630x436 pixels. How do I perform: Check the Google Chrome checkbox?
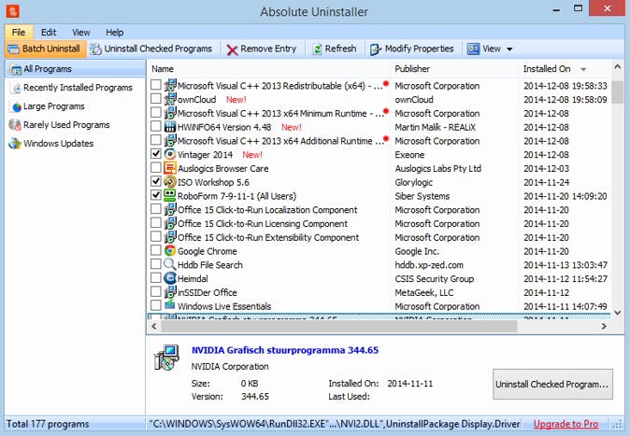156,250
